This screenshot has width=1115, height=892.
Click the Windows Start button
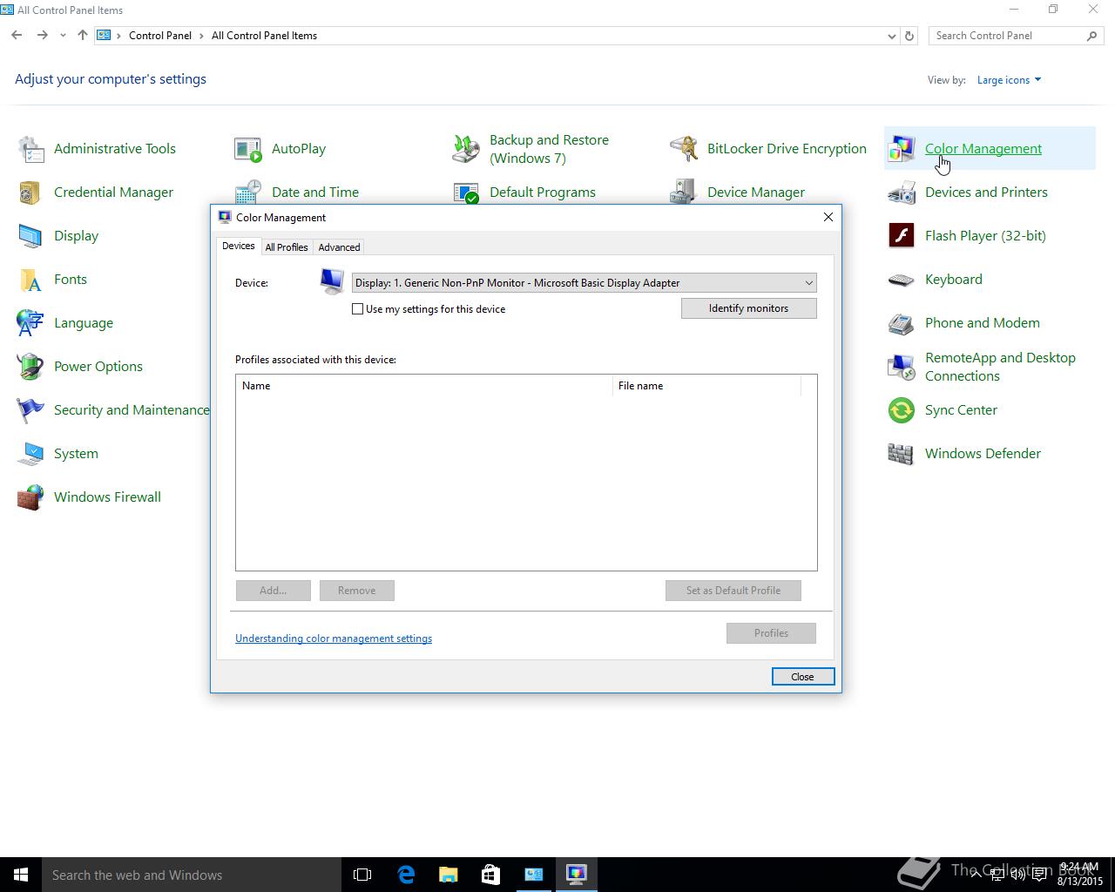coord(21,875)
